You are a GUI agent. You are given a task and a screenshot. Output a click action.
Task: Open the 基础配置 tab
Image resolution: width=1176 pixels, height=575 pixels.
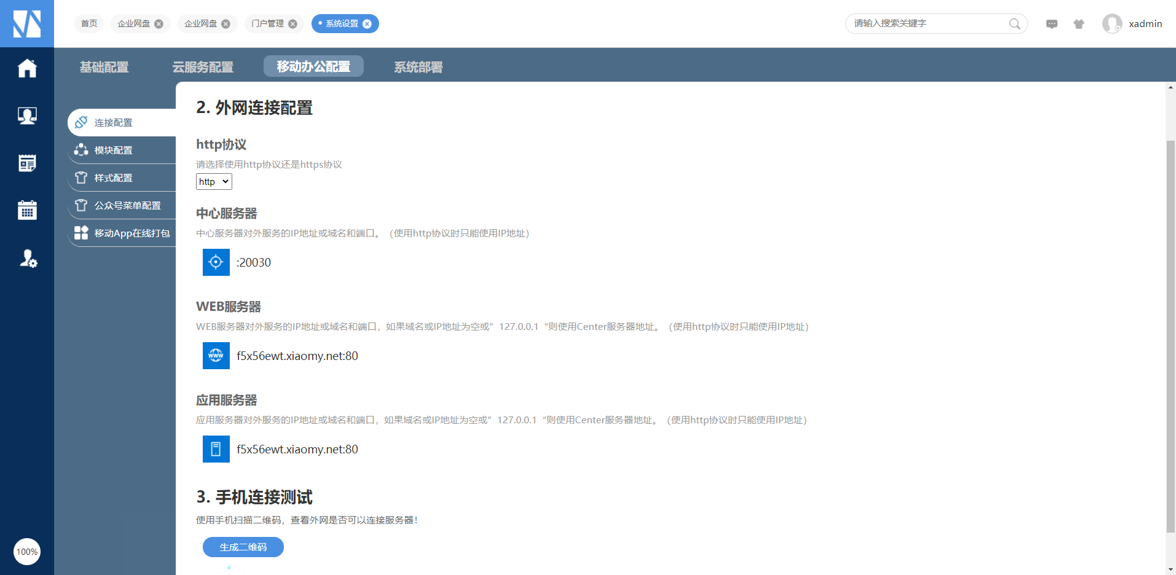104,67
